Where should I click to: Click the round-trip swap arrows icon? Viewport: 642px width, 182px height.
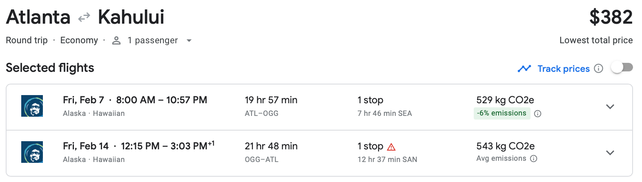point(84,18)
